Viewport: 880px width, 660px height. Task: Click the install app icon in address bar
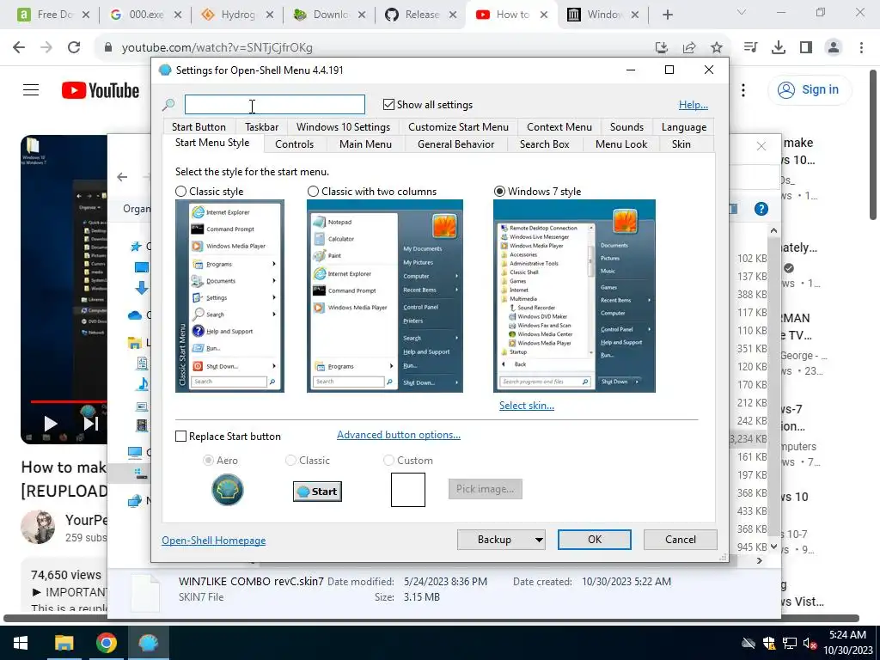click(662, 48)
